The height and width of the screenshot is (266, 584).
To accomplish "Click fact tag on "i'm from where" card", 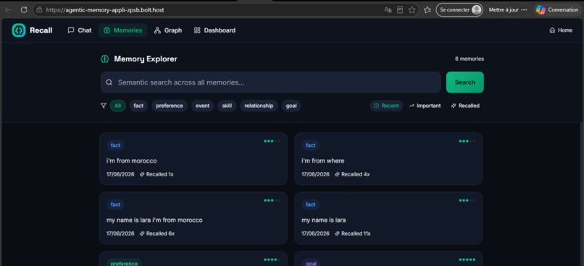I will click(x=311, y=145).
